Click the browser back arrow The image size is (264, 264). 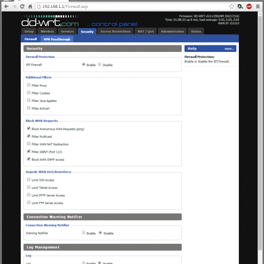[6, 7]
